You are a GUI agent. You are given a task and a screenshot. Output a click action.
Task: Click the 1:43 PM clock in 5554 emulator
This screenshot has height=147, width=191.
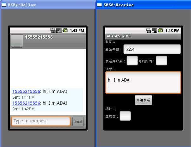77,31
